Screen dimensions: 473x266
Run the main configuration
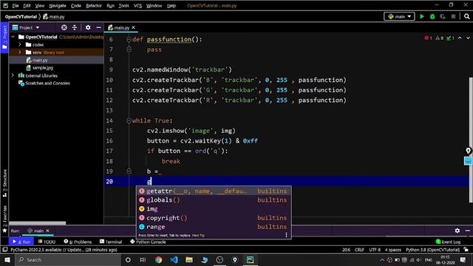pyautogui.click(x=422, y=16)
